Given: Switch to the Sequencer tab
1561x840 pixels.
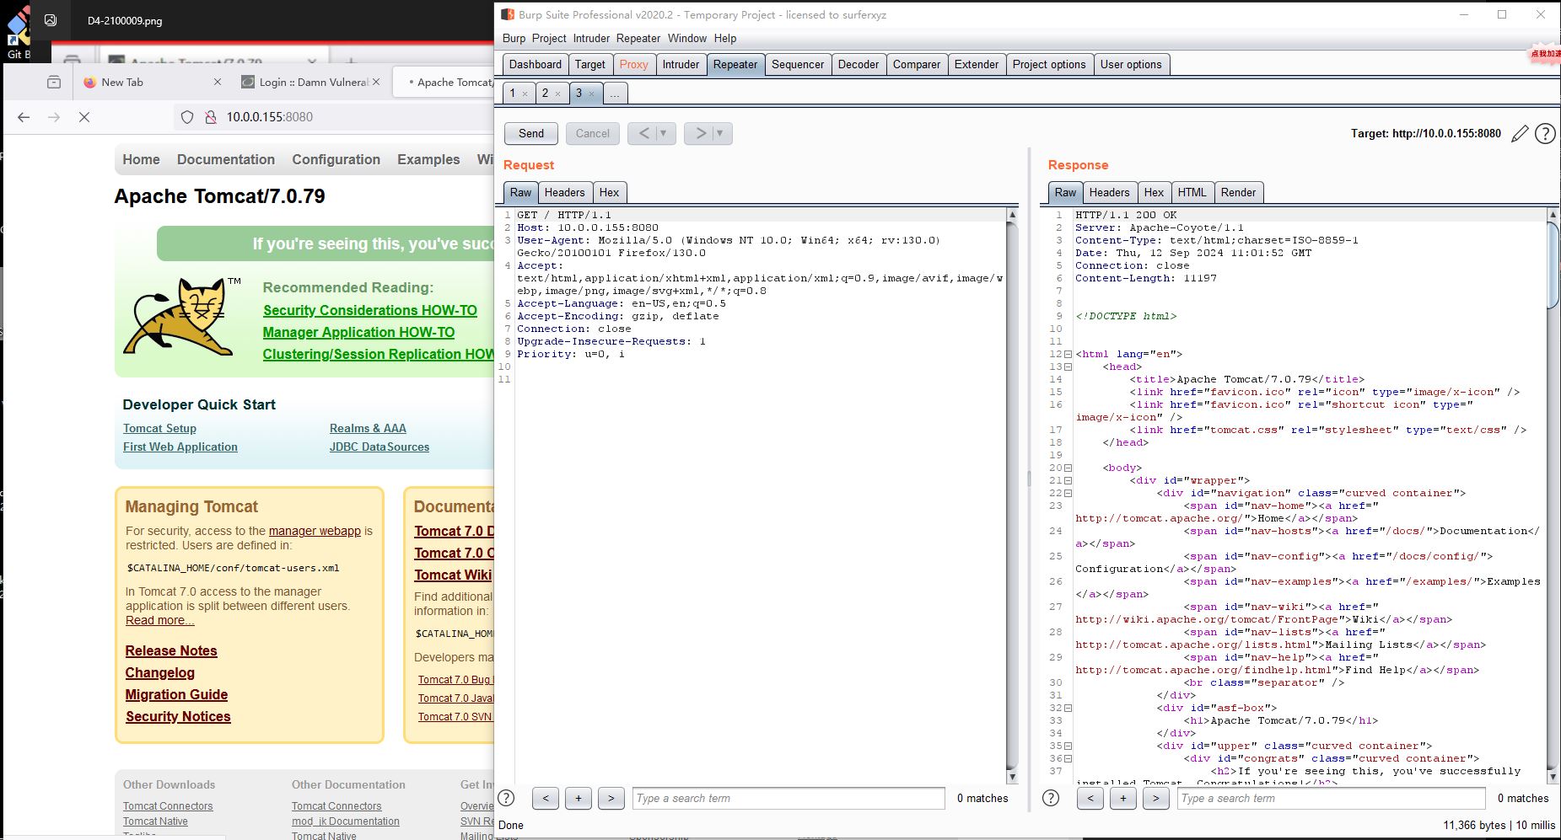Looking at the screenshot, I should [798, 64].
